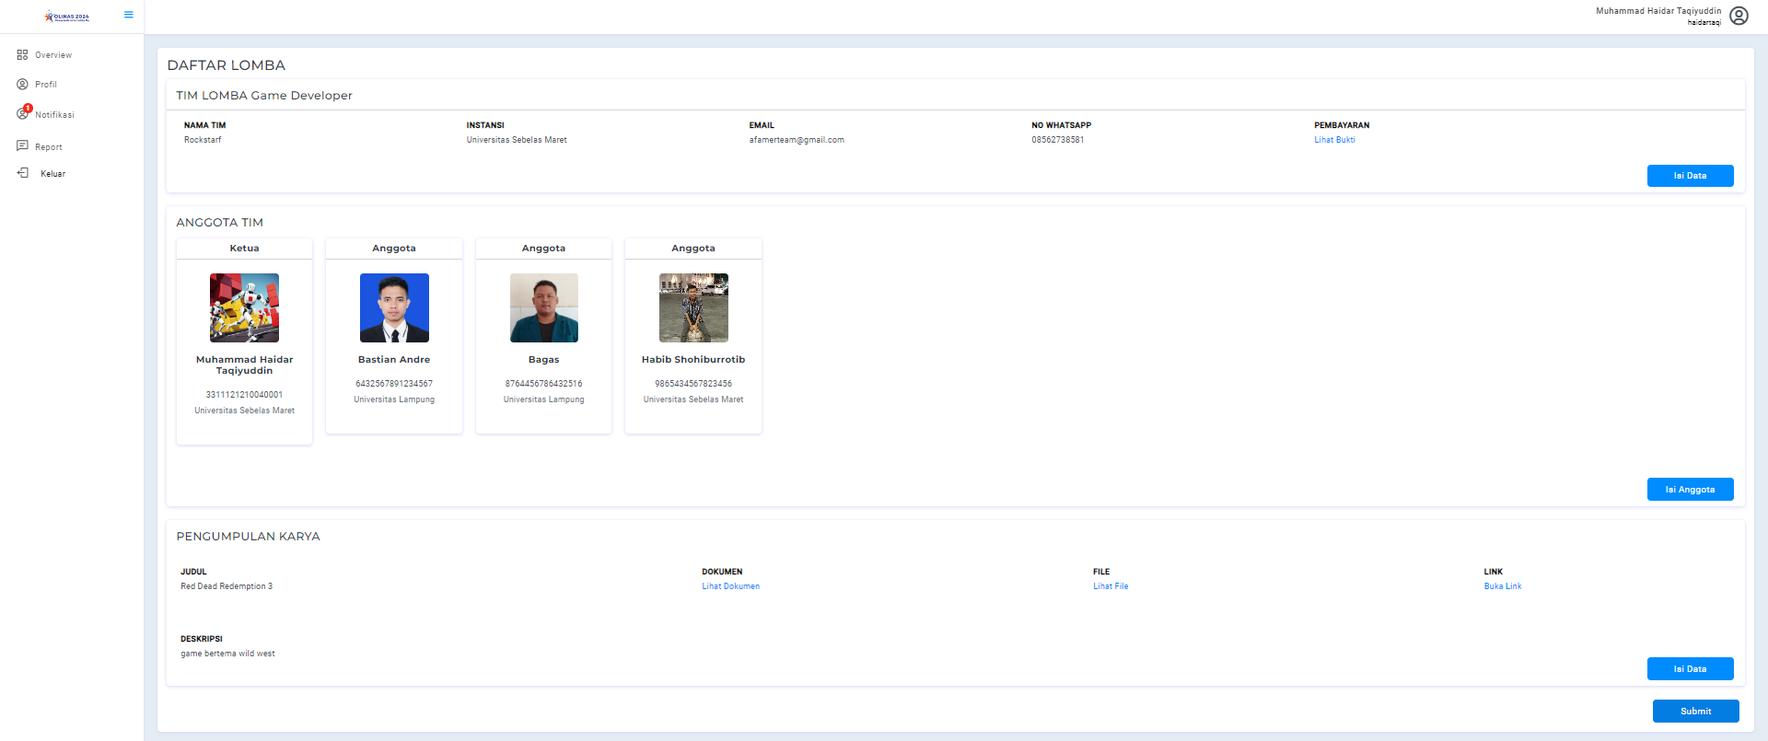Click the Keluar logout icon
The height and width of the screenshot is (741, 1768).
coord(23,173)
